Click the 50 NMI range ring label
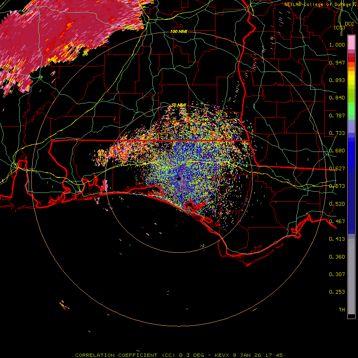This screenshot has height=358, width=358. coord(179,105)
